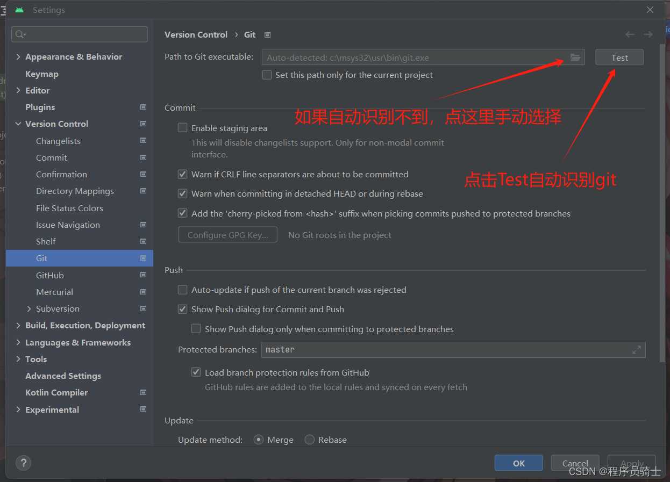The height and width of the screenshot is (482, 670).
Task: Click the Configure GPG Key button
Action: coord(227,234)
